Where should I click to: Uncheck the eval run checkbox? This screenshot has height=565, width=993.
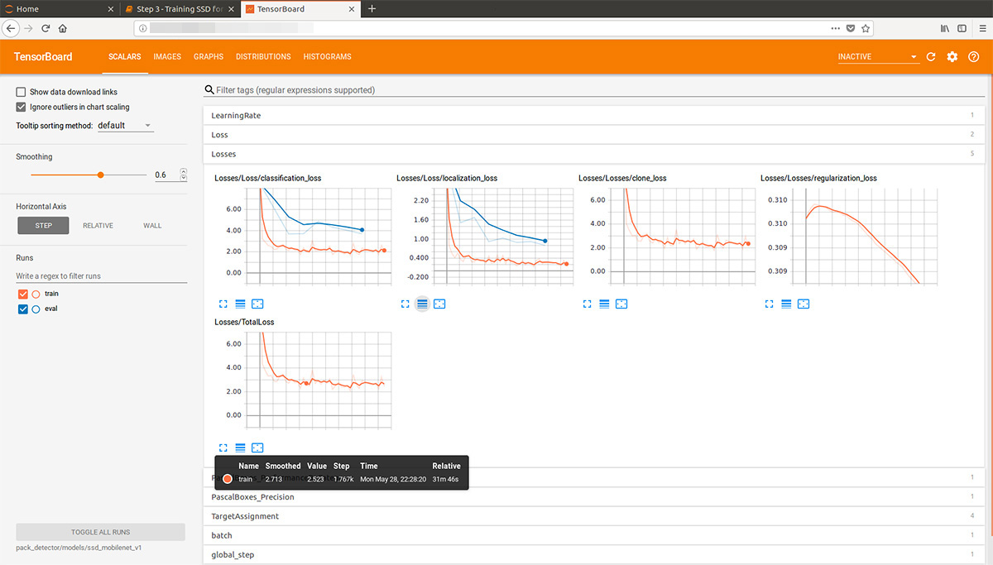click(x=22, y=309)
